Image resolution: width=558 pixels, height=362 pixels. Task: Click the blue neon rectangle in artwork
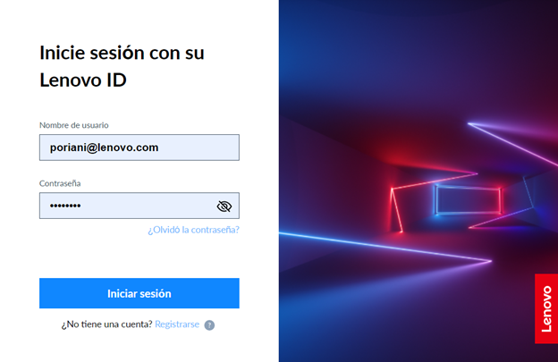point(468,199)
